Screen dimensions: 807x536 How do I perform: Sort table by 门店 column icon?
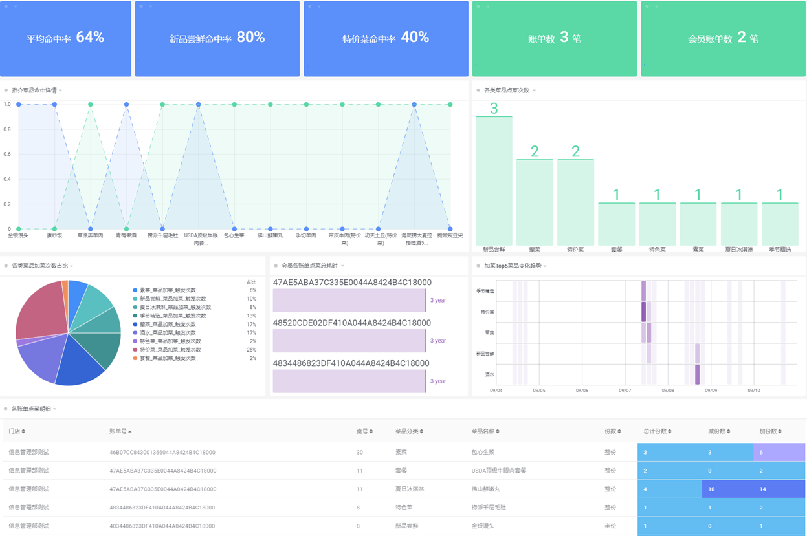pos(24,431)
